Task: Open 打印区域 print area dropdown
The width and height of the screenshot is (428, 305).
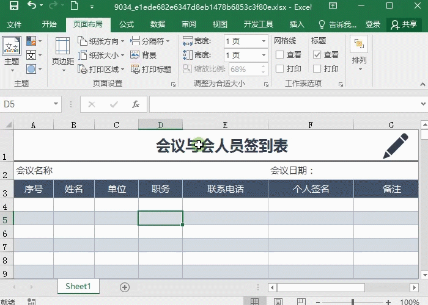Action: (x=101, y=69)
